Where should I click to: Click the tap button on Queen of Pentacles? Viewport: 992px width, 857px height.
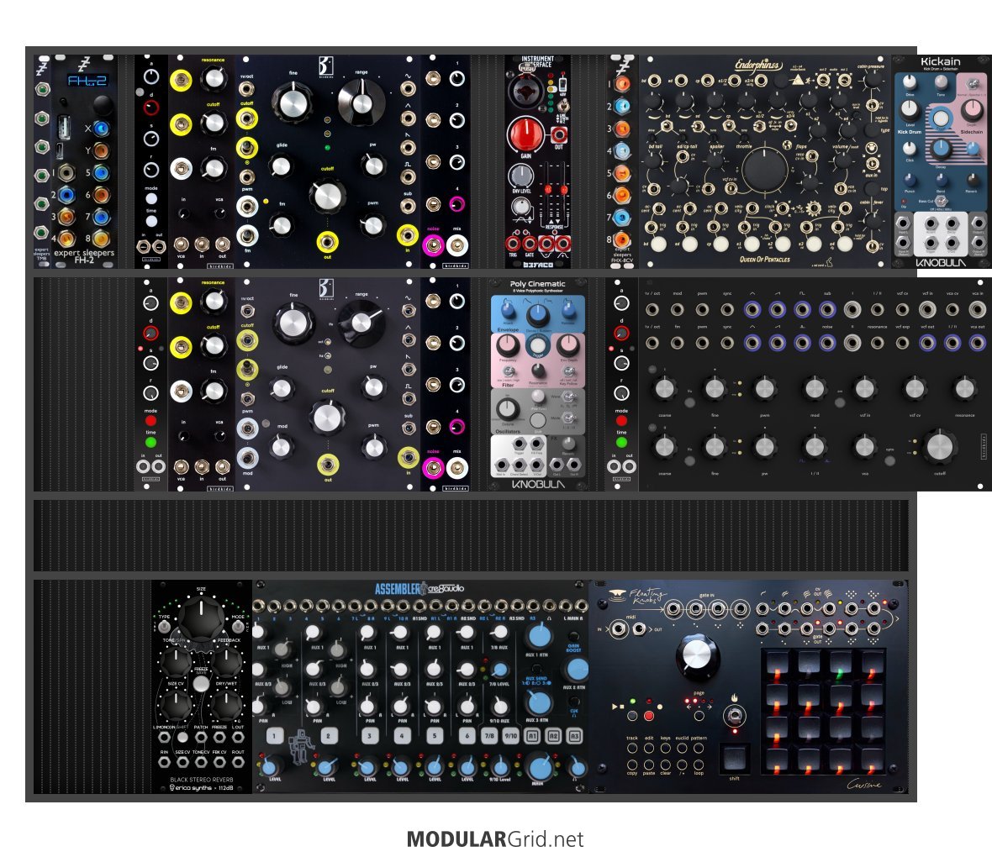coord(873,188)
